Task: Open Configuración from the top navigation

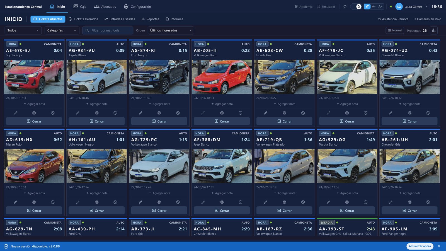Action: pyautogui.click(x=137, y=6)
